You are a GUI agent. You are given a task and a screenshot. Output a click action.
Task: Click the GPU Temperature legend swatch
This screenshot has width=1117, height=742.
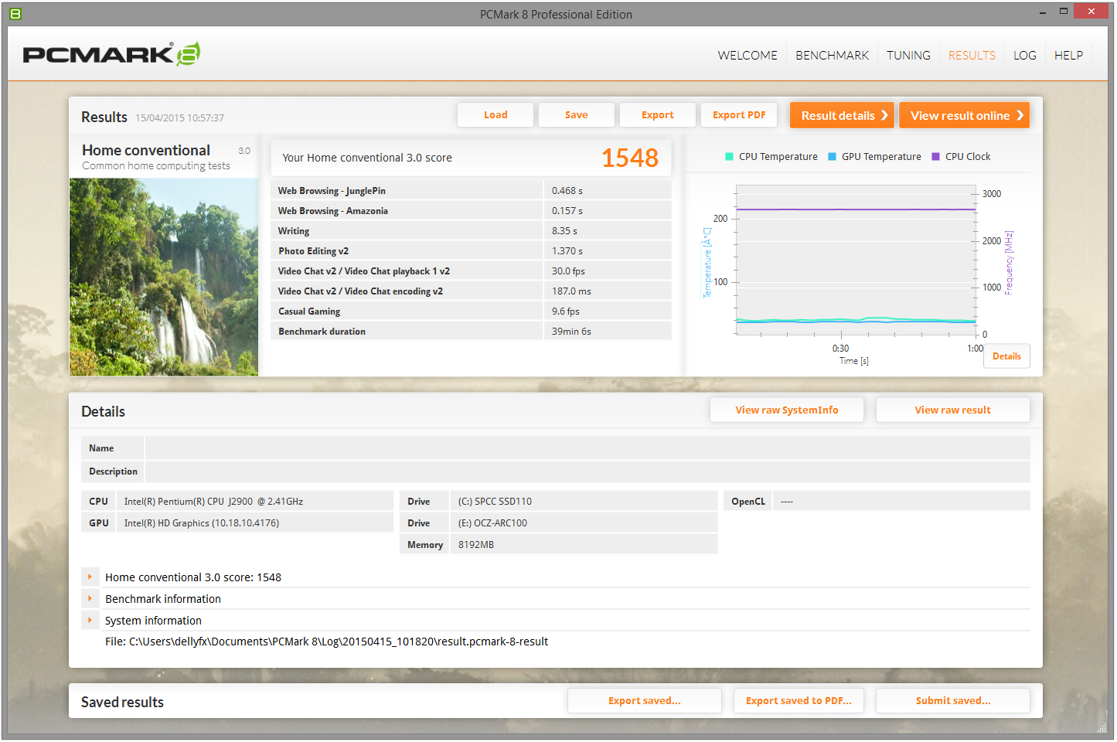(832, 157)
